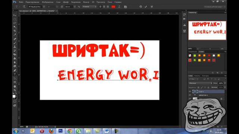Select the Pen tool
This screenshot has height=134, width=239.
15,70
